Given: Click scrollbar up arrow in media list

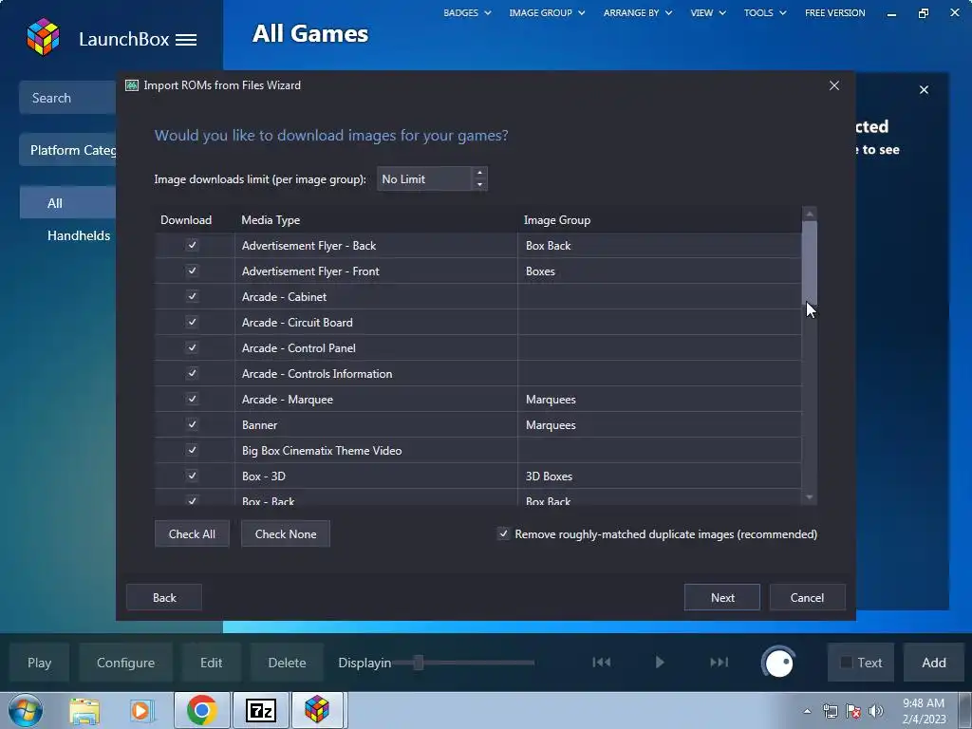Looking at the screenshot, I should 809,214.
